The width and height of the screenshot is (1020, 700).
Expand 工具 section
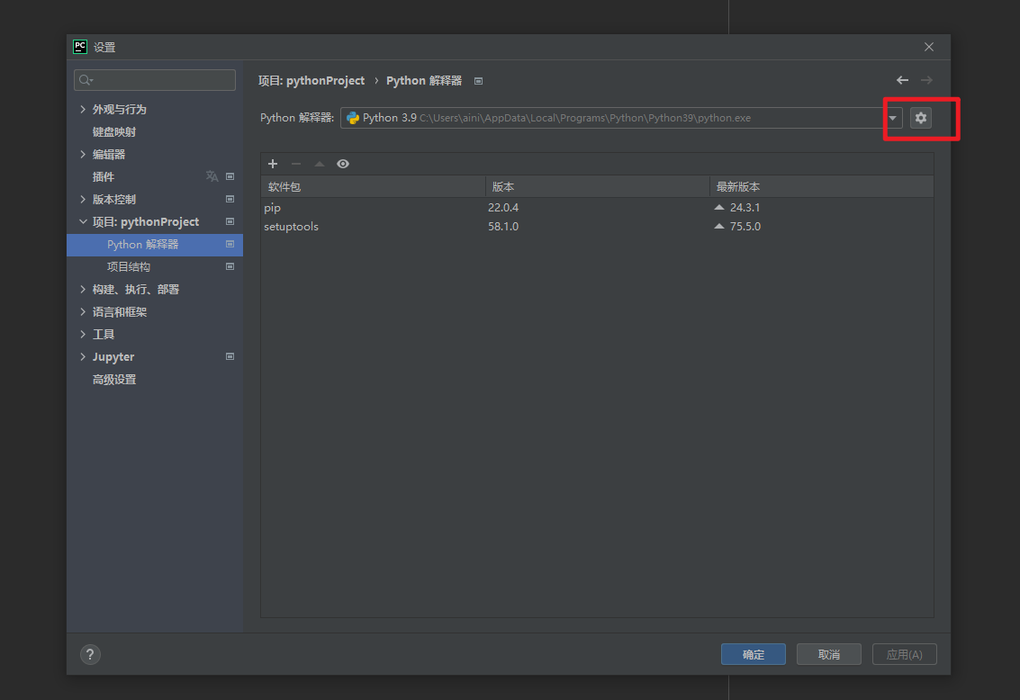(x=83, y=334)
